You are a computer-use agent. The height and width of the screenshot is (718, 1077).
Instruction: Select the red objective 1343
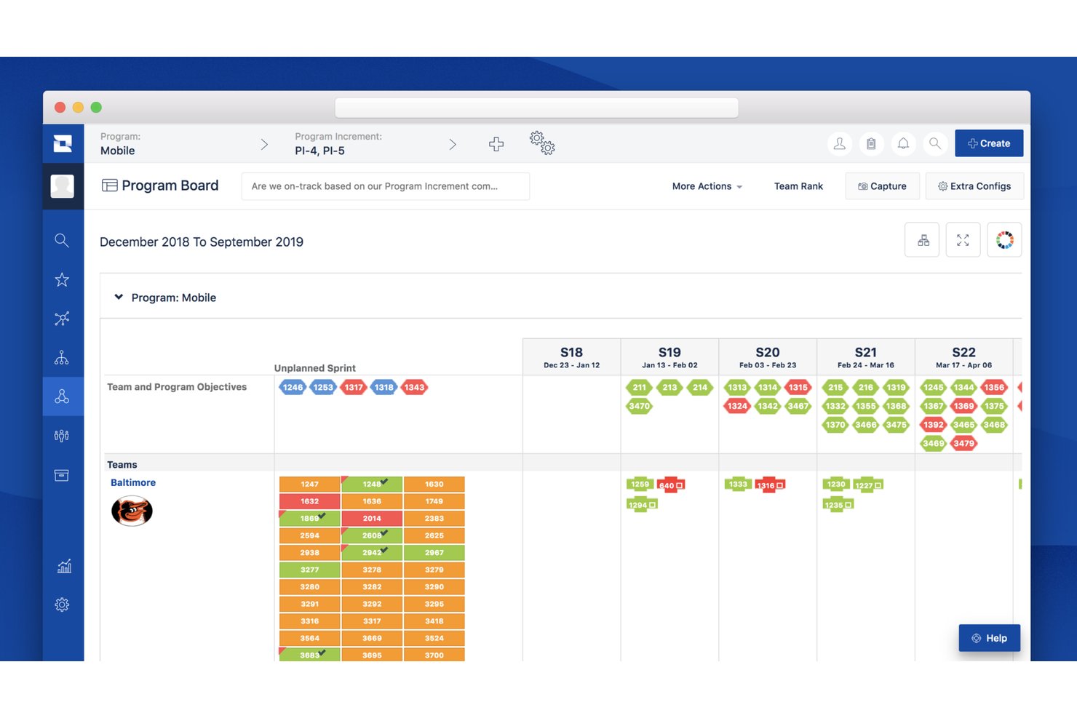(x=414, y=387)
